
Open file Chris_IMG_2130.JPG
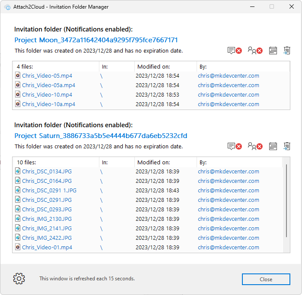[47, 219]
